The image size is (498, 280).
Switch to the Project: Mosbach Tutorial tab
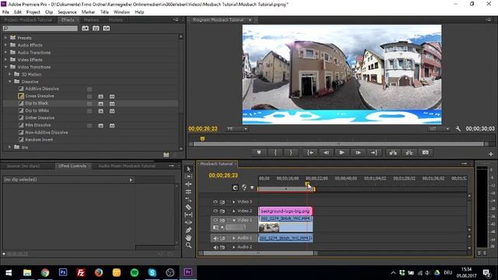(28, 20)
